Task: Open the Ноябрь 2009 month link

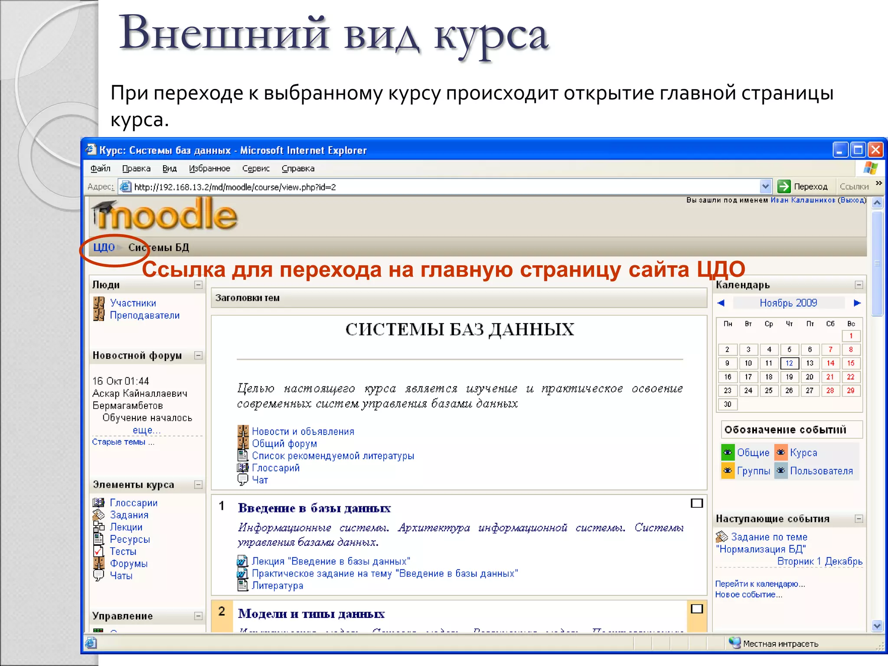Action: click(x=788, y=303)
